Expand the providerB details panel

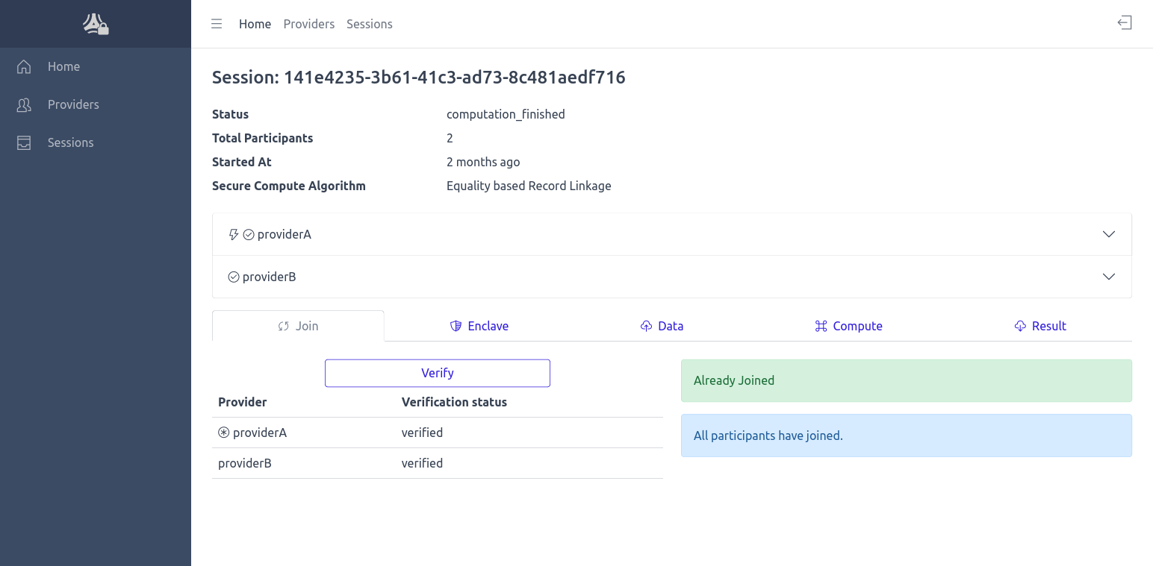click(1109, 276)
